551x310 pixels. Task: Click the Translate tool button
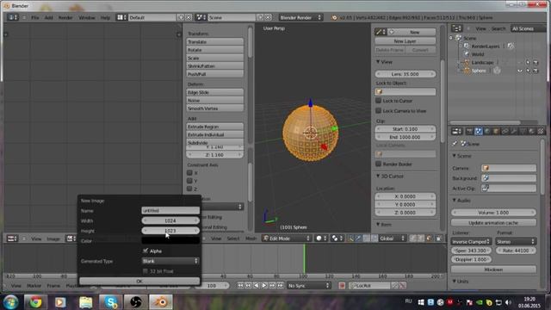pos(214,42)
